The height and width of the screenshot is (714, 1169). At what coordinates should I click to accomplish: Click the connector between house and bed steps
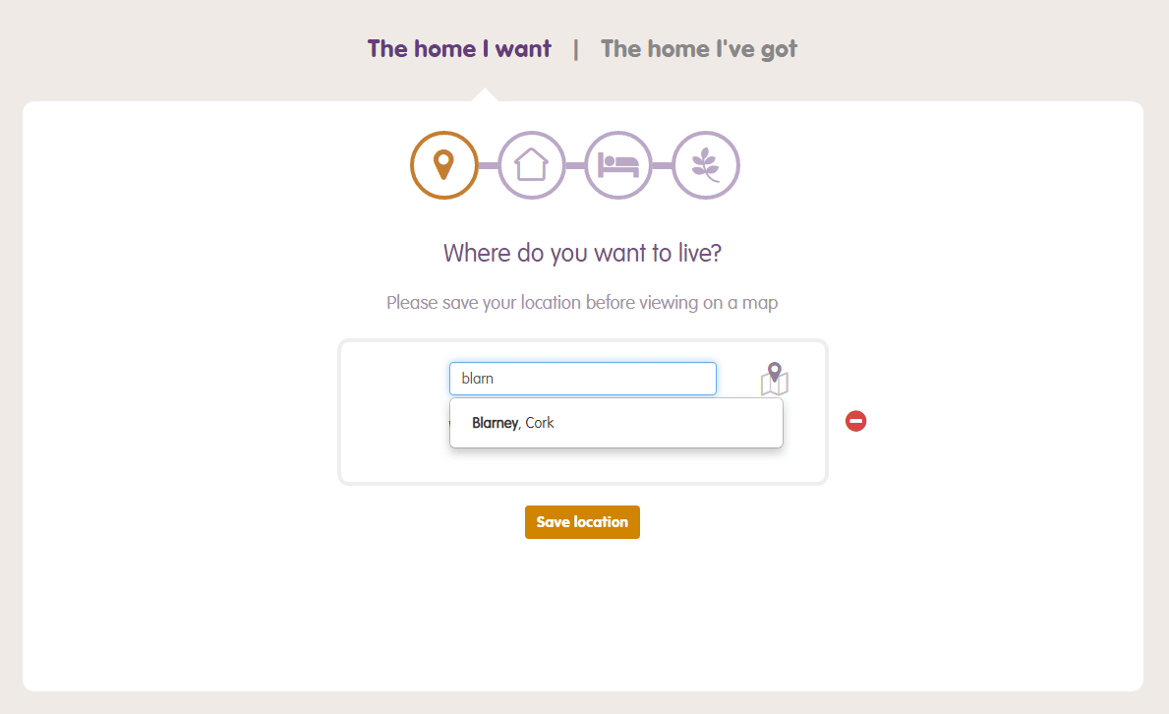click(575, 165)
